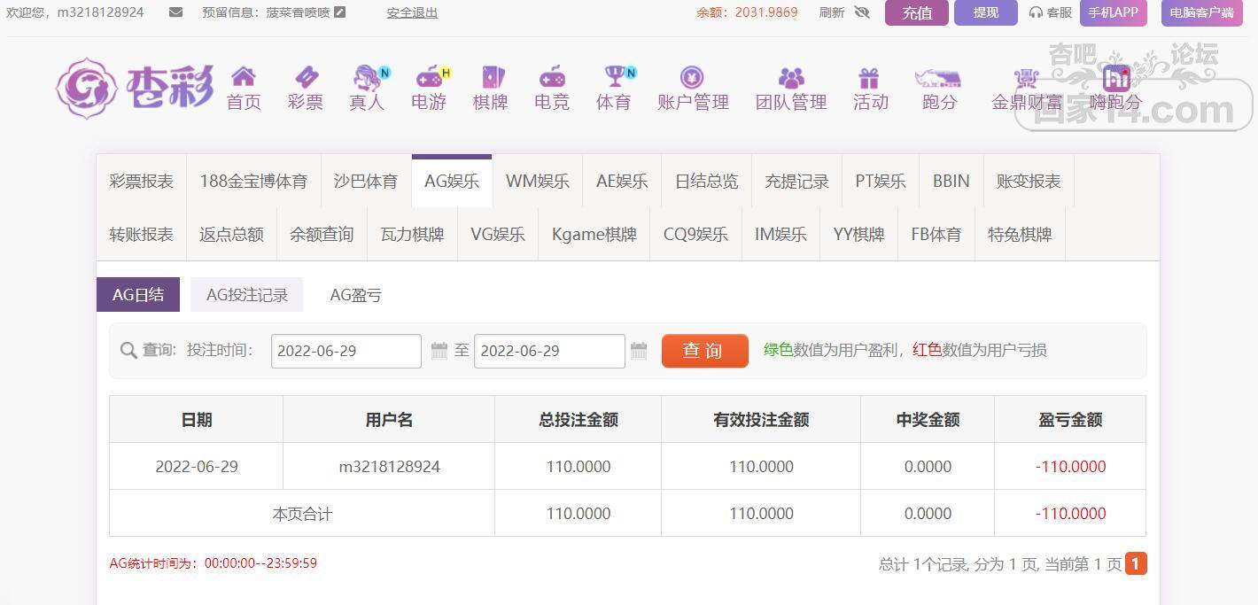Viewport: 1258px width, 605px height.
Task: Click the 刷新 refresh balance link
Action: (832, 12)
